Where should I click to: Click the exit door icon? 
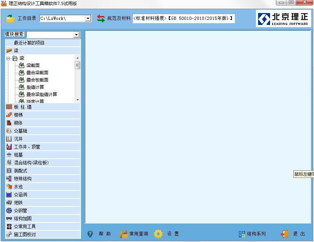point(284,234)
